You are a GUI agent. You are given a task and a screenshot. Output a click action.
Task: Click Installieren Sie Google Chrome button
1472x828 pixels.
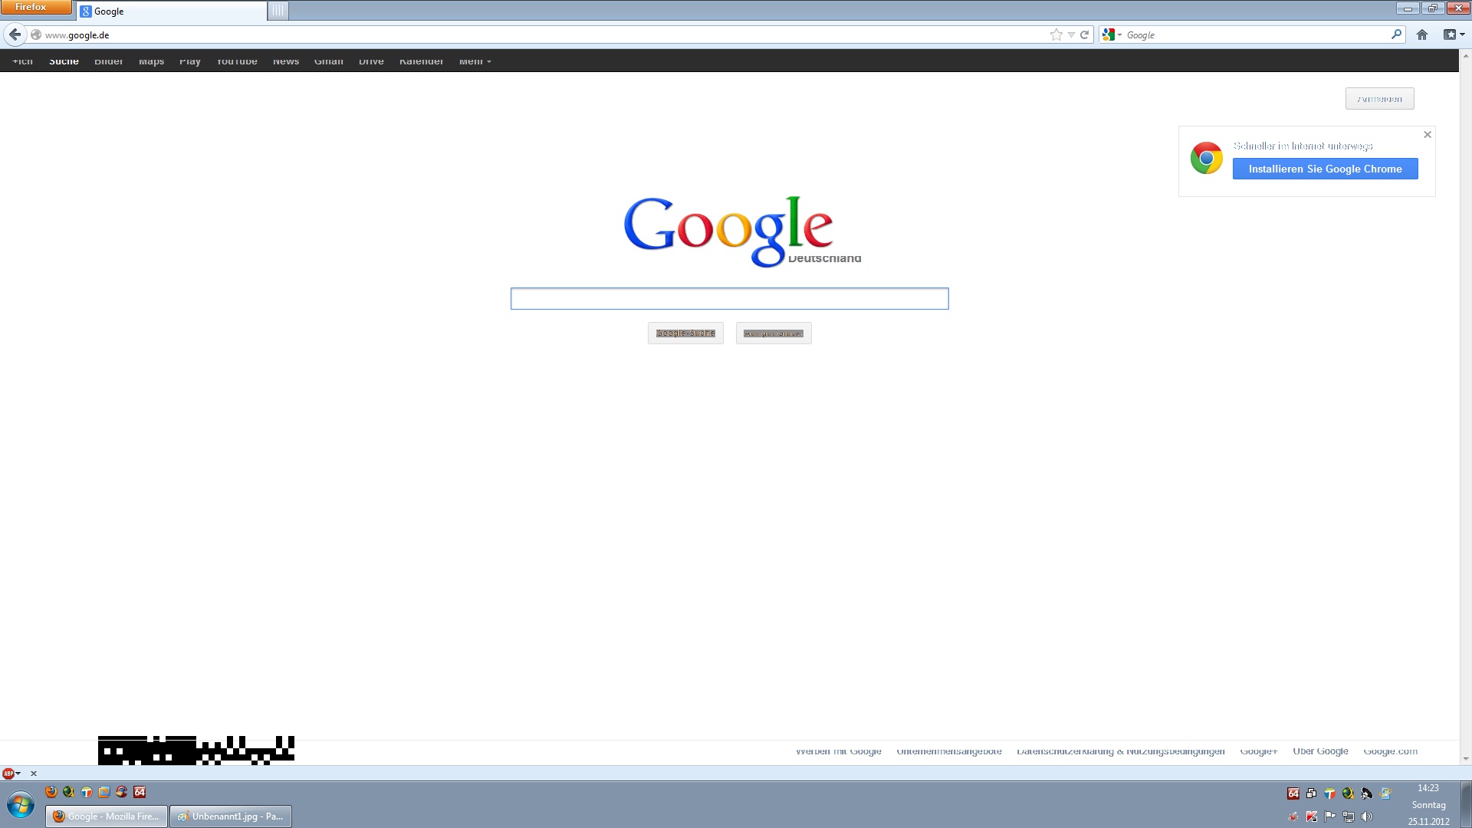click(1325, 169)
